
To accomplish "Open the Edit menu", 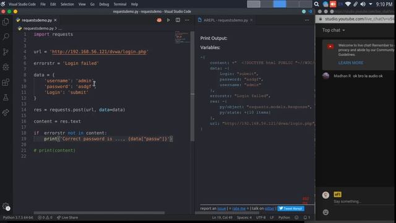I will tap(53, 4).
